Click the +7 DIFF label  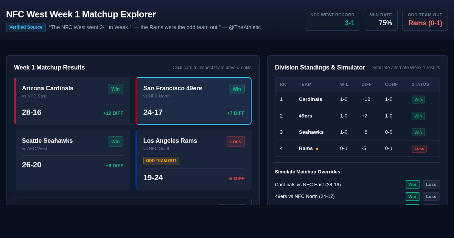pos(236,113)
